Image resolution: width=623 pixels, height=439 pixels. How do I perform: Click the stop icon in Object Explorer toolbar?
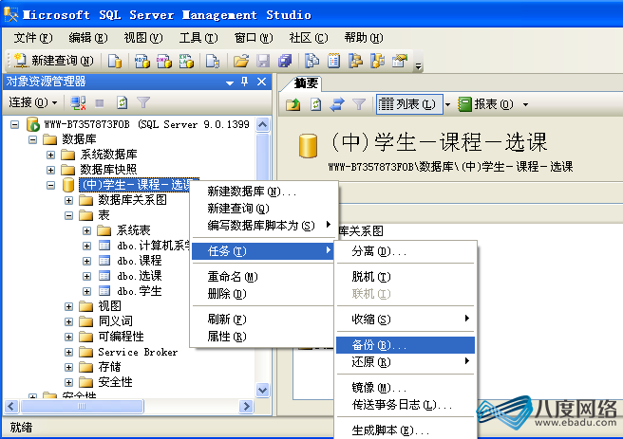[100, 103]
